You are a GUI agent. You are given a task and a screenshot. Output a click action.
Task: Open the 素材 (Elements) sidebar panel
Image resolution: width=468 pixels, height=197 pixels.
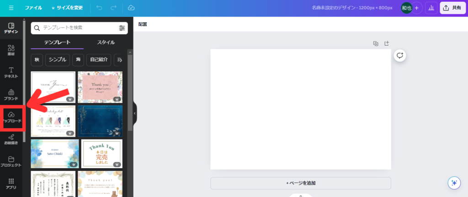point(11,50)
